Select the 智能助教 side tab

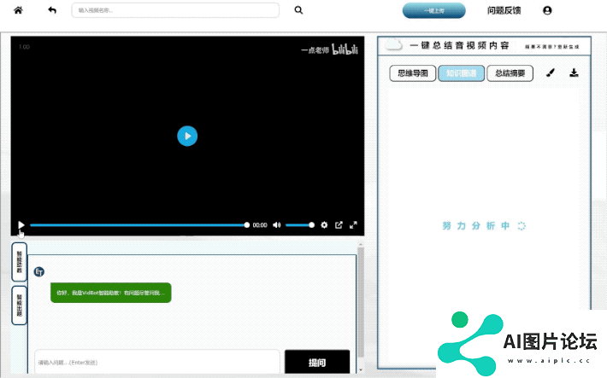point(20,262)
